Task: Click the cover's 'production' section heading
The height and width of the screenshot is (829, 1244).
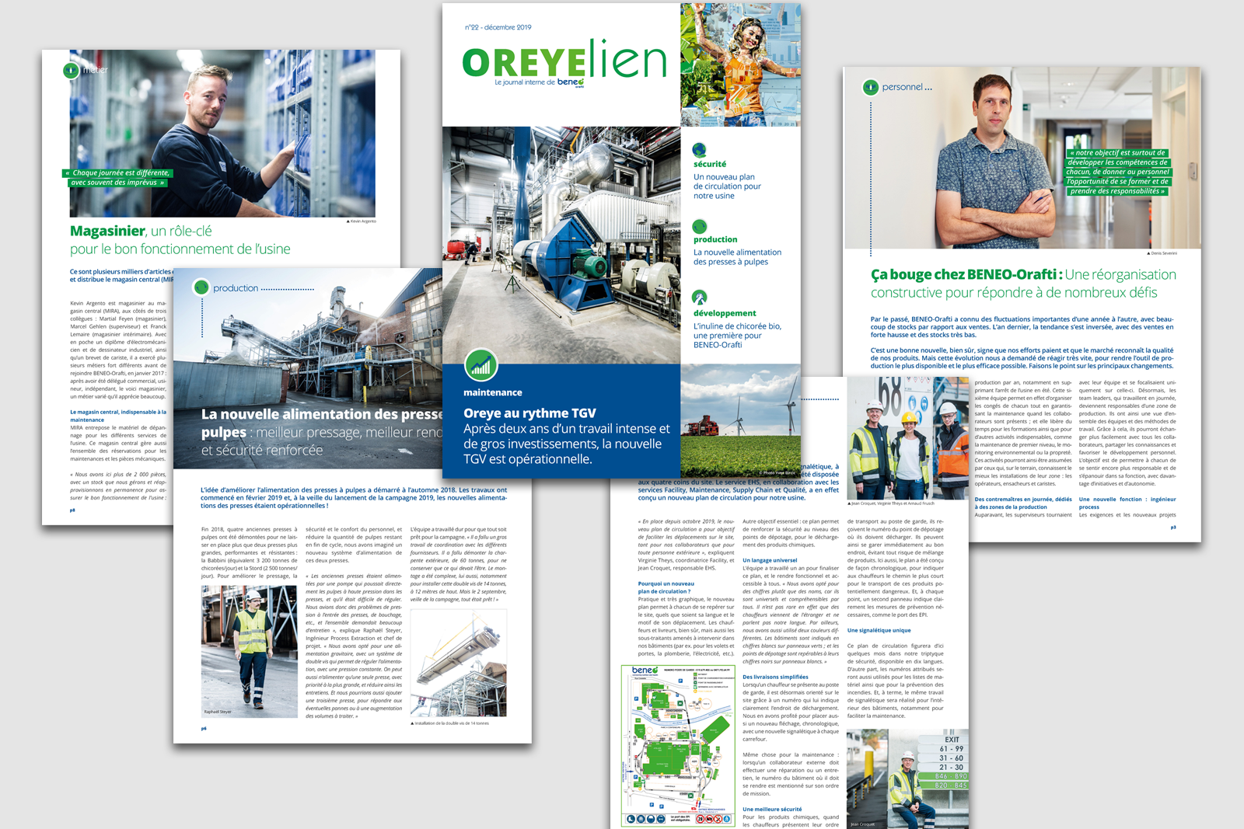Action: (x=715, y=239)
